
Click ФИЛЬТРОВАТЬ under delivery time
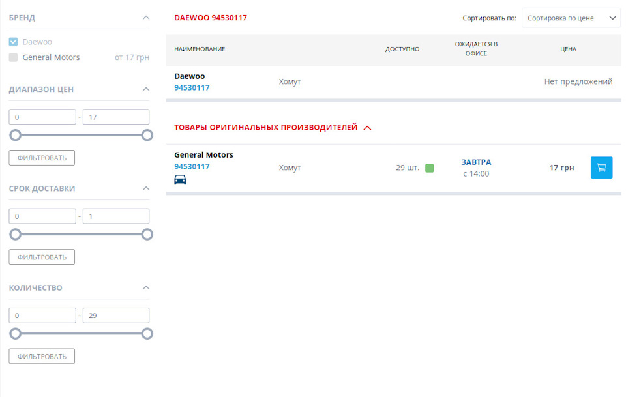pyautogui.click(x=42, y=257)
